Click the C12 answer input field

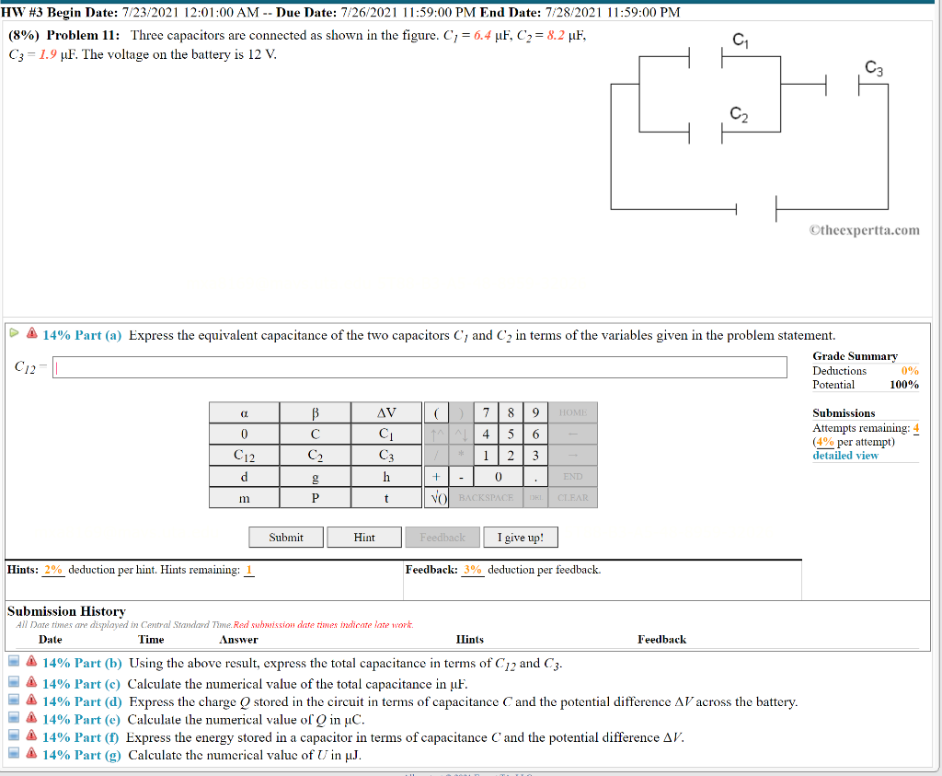pyautogui.click(x=419, y=367)
